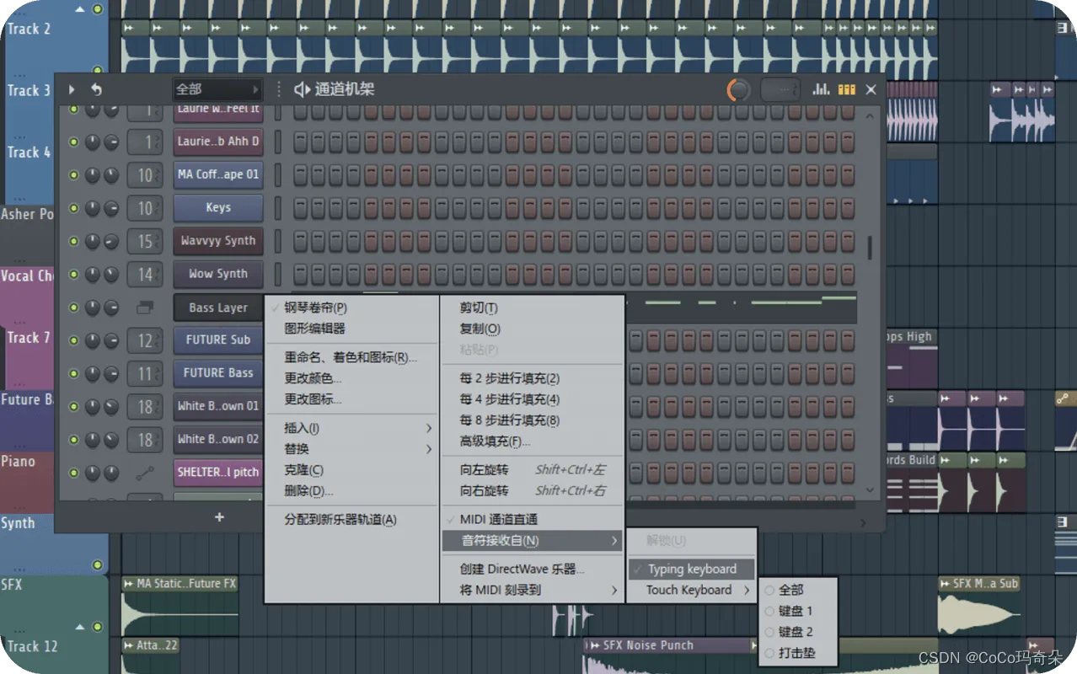Add a channel with the plus icon

(x=219, y=517)
